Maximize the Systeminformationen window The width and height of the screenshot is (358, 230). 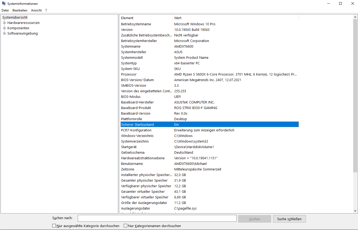click(340, 3)
